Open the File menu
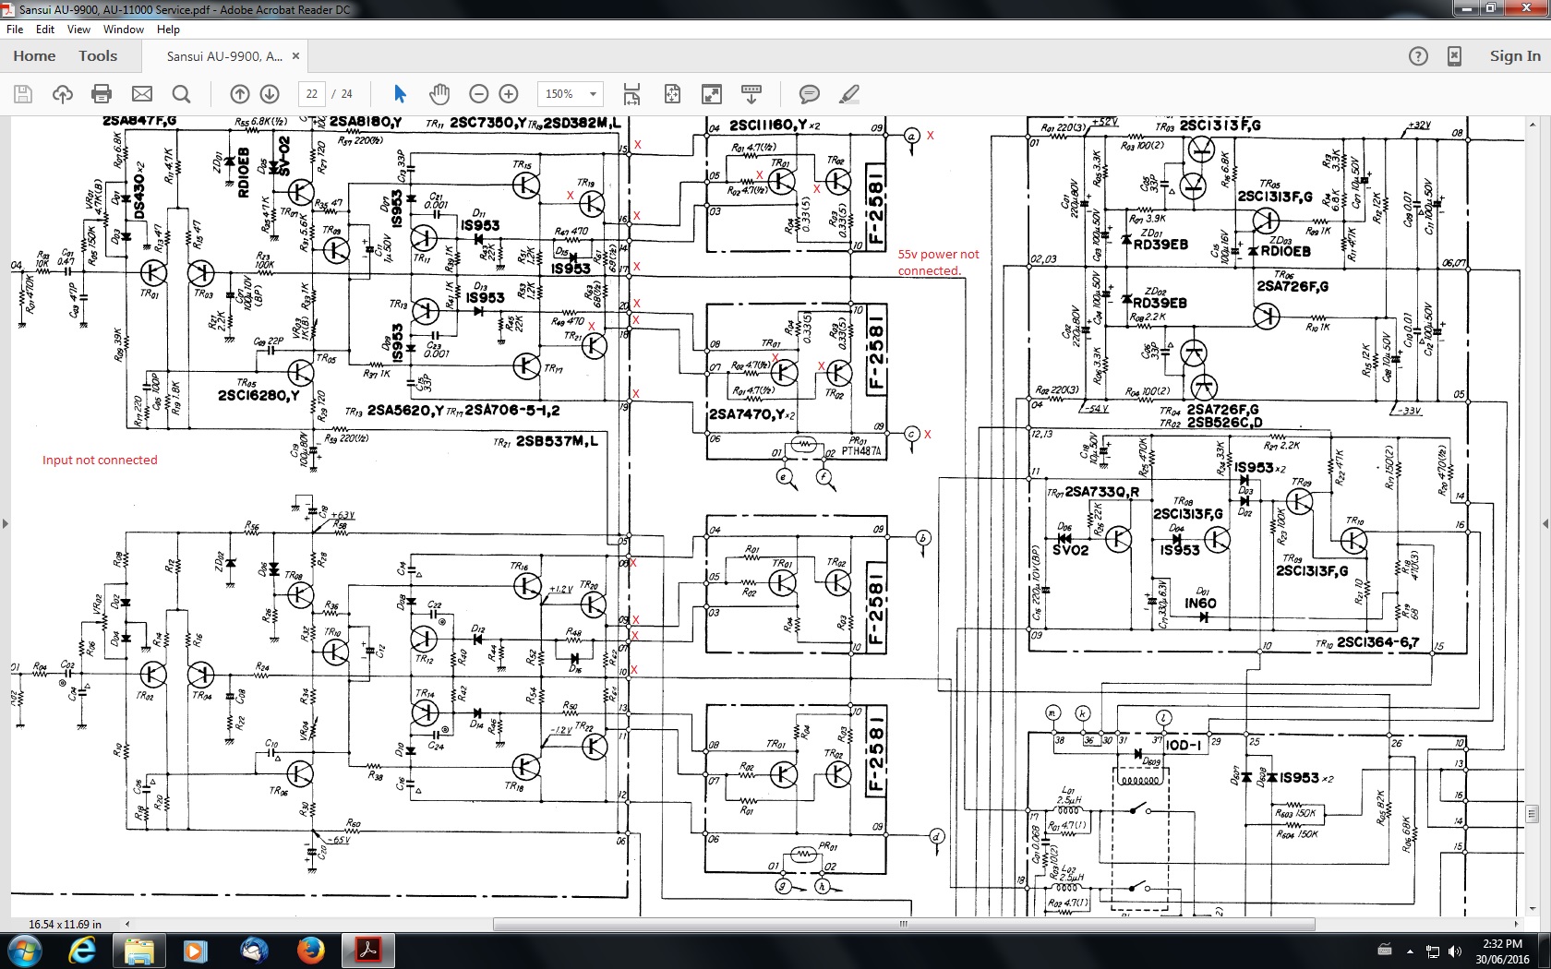Screen dimensions: 1551x969 15,30
